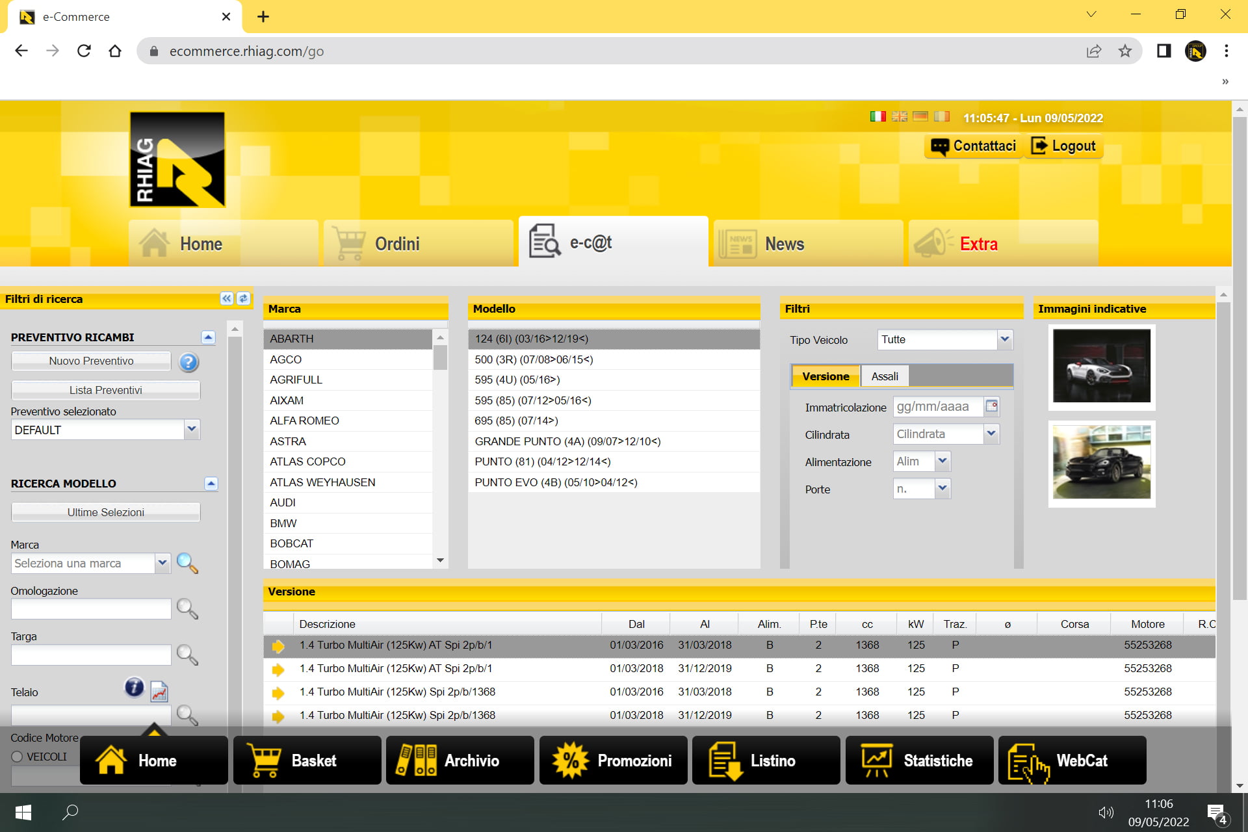This screenshot has width=1248, height=832.
Task: Open the Basket from the bottom bar
Action: (x=307, y=760)
